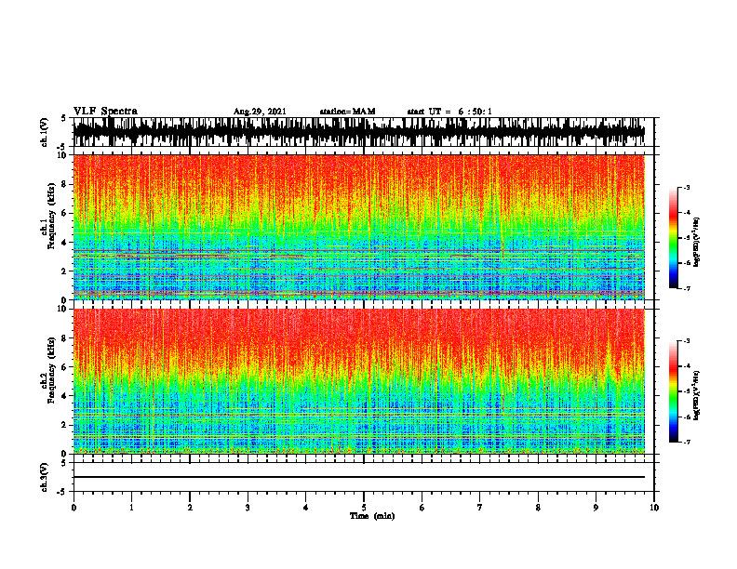Image resolution: width=737 pixels, height=569 pixels.
Task: Click the ch.1 PSD color scale bar
Action: (674, 238)
